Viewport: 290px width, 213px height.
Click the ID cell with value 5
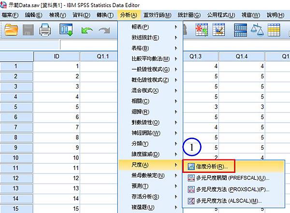(x=57, y=107)
